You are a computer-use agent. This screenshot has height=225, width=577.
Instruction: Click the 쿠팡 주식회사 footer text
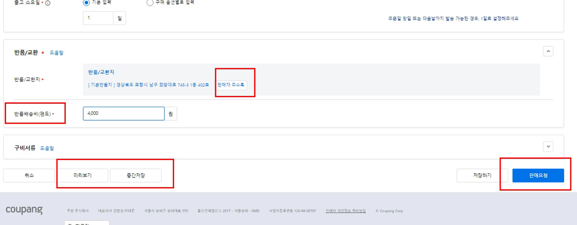tap(77, 211)
